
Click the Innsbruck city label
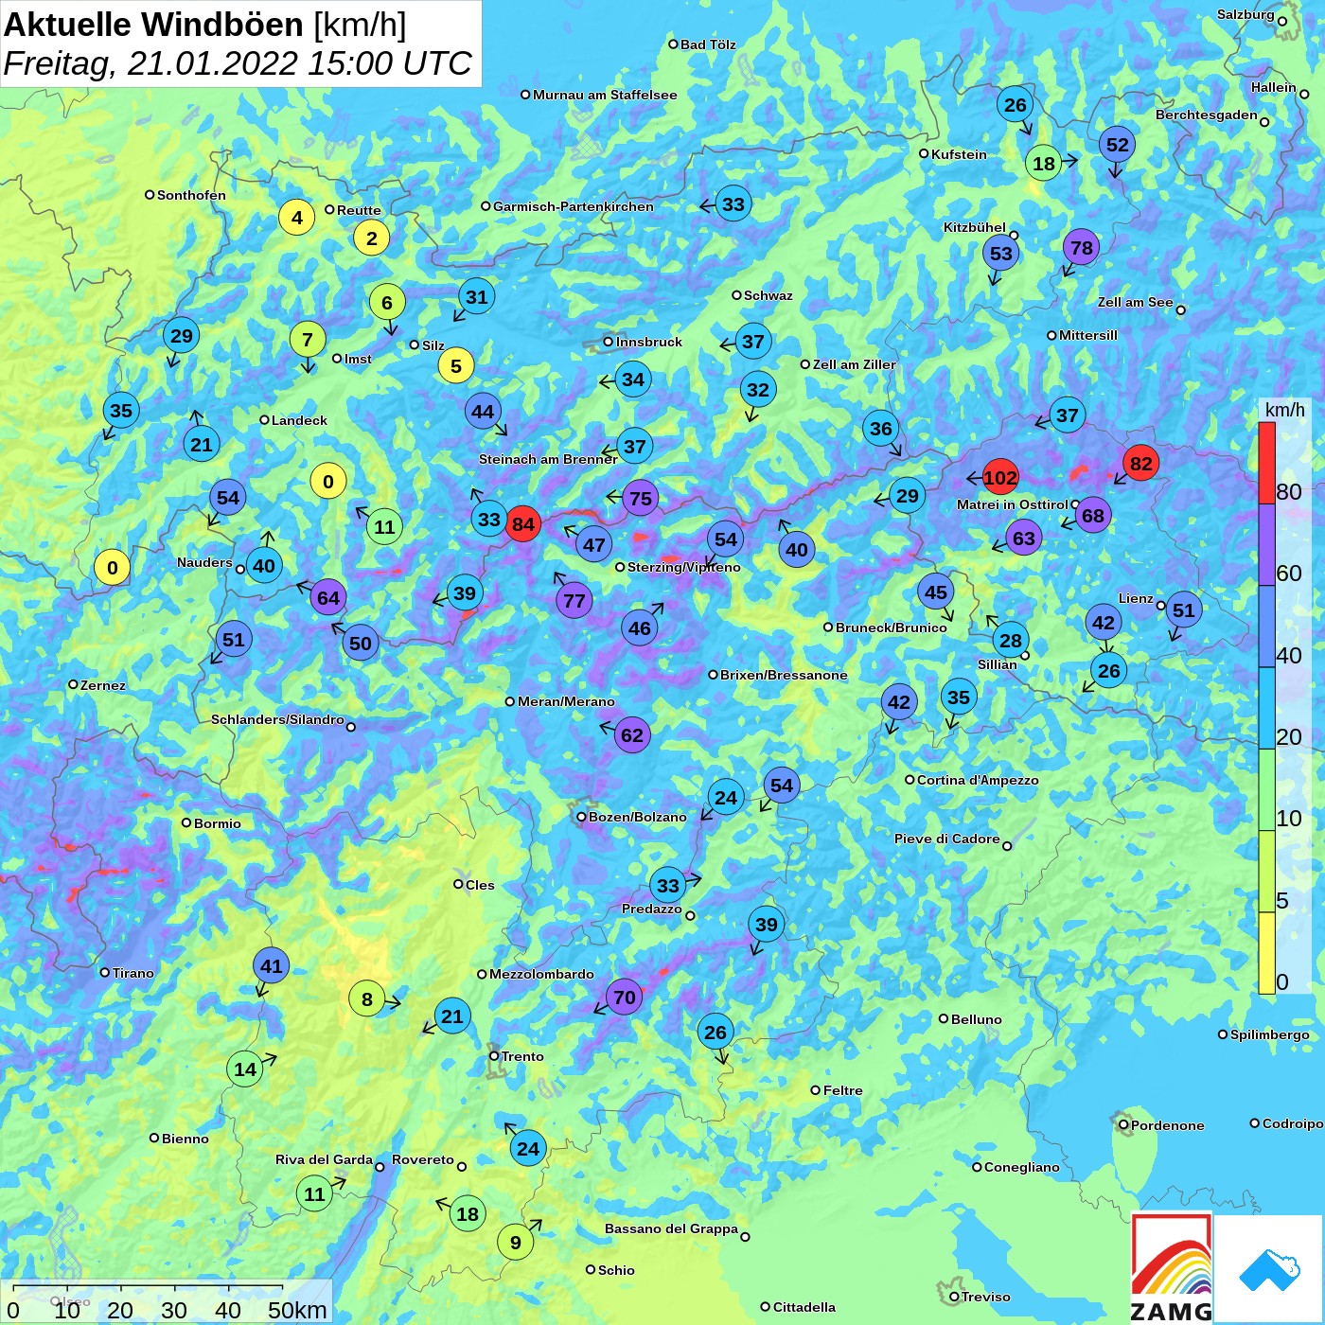[x=648, y=342]
